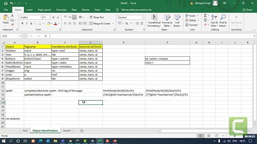Open the font size dropdown
The image size is (257, 144).
pos(50,17)
